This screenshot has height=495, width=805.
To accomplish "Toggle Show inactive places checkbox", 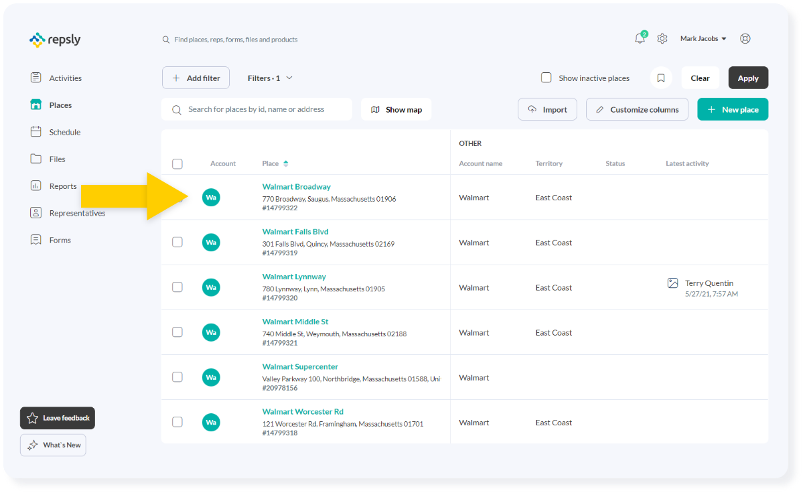I will click(x=546, y=78).
